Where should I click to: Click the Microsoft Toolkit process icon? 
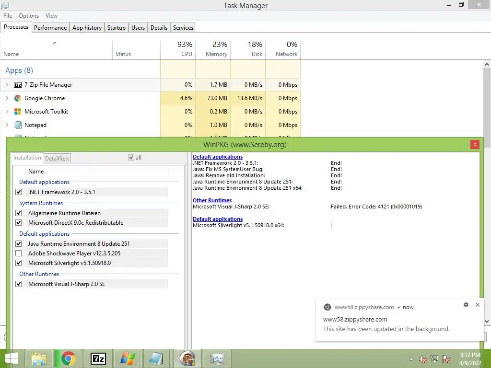coord(18,112)
